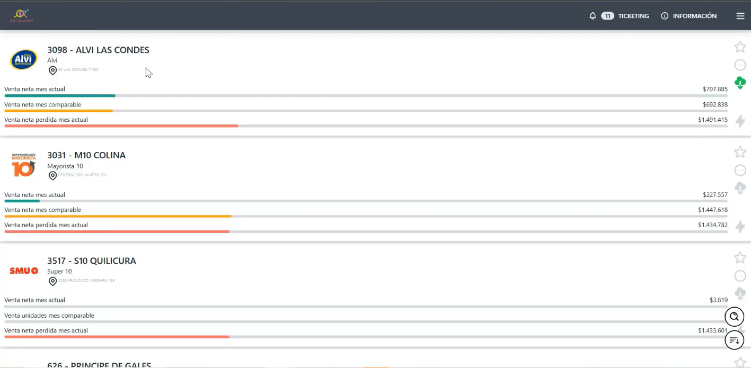The image size is (751, 368).
Task: Click the notification bell icon
Action: pos(593,16)
